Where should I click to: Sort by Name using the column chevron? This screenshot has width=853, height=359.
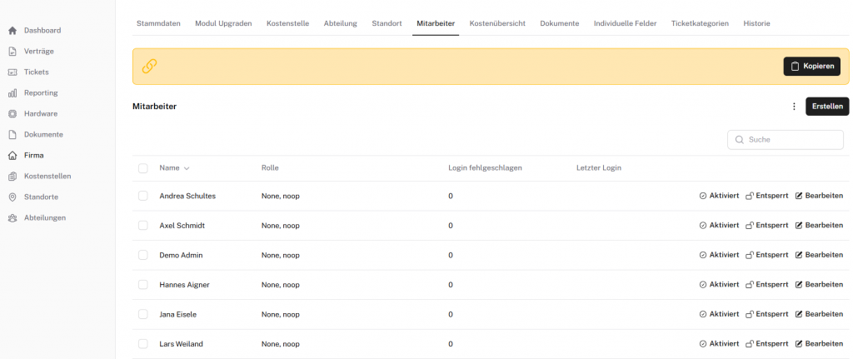[x=187, y=168]
